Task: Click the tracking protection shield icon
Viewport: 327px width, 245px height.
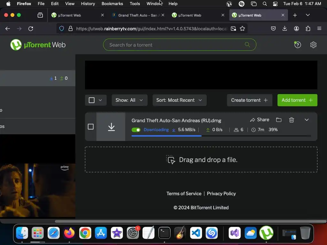Action: (x=62, y=28)
